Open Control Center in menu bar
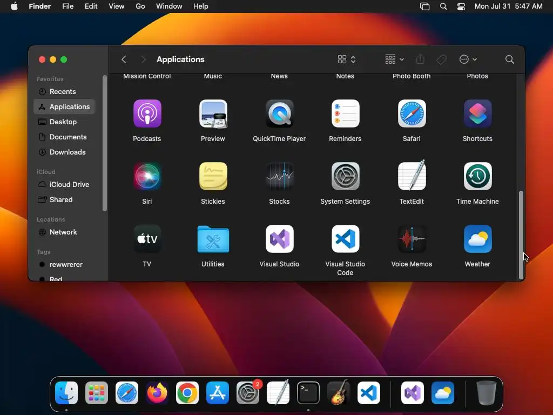553x415 pixels. (461, 6)
